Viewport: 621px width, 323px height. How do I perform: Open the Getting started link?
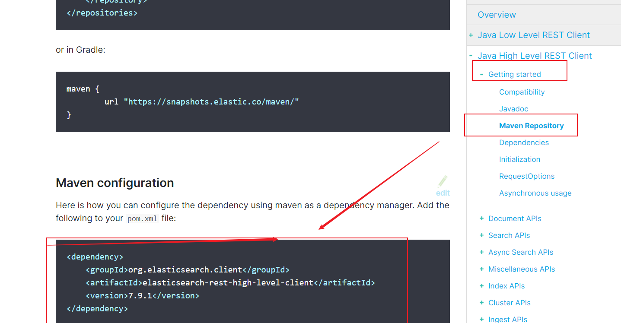coord(515,74)
